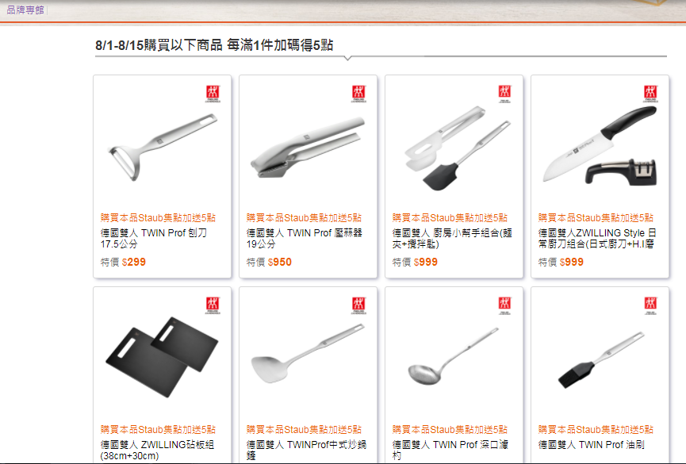
Task: Open the TWIN Prof 刨刀 17.5公分 product photo
Action: click(x=163, y=147)
